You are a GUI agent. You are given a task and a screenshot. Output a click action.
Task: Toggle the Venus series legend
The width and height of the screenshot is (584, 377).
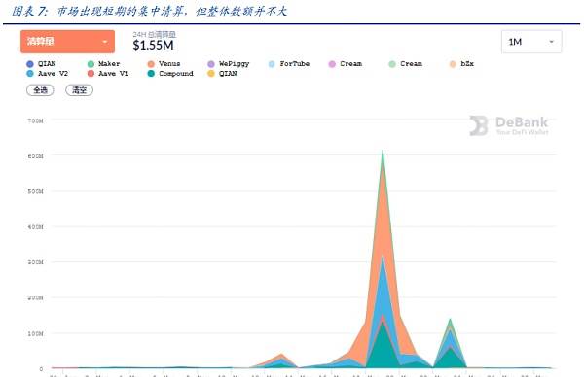(x=164, y=64)
